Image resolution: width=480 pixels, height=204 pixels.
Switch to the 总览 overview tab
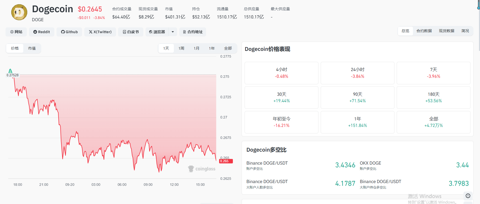(405, 31)
